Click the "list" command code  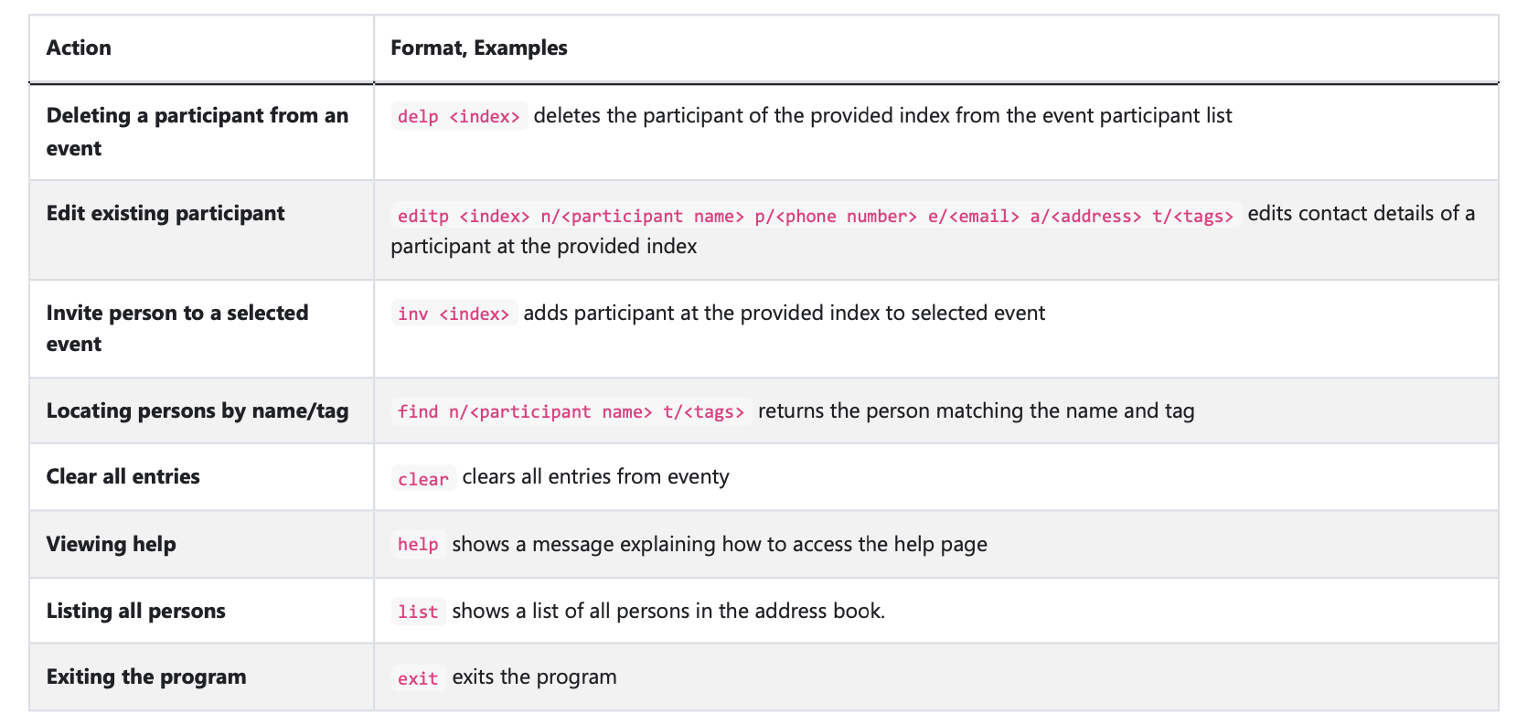point(418,612)
